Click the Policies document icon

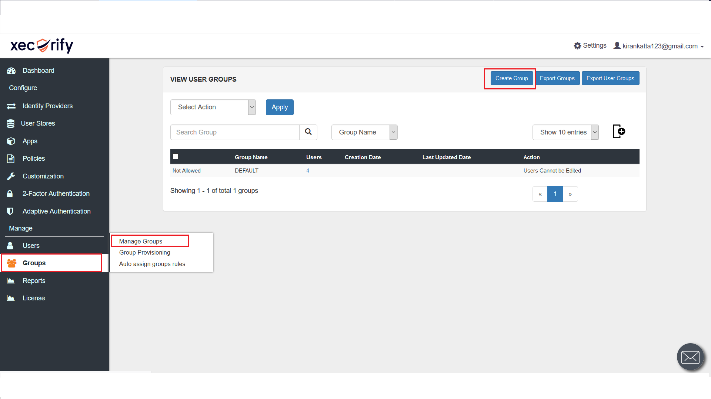(11, 158)
